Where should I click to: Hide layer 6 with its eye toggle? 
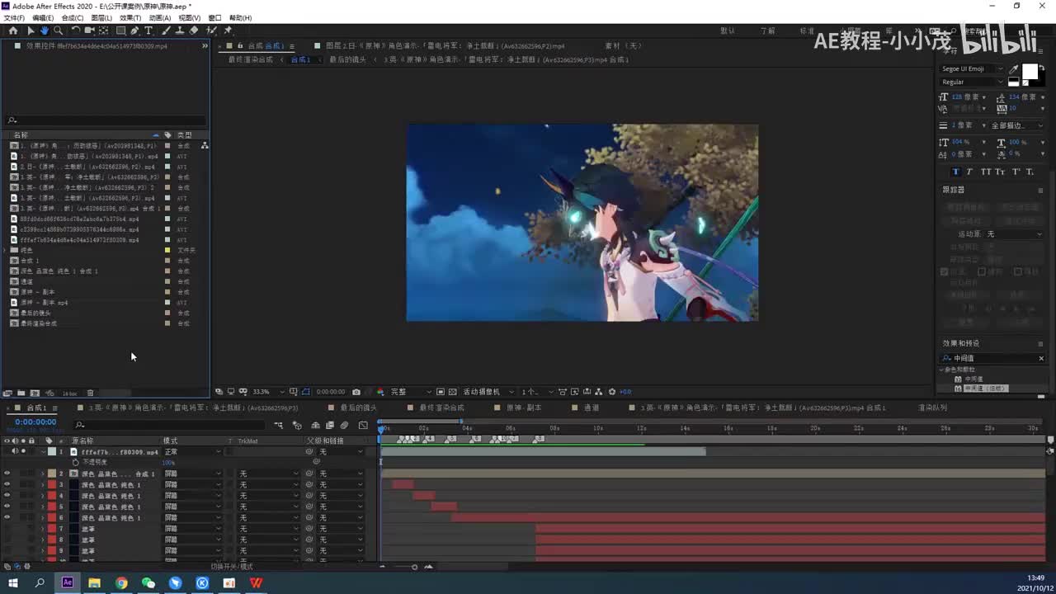[7, 517]
